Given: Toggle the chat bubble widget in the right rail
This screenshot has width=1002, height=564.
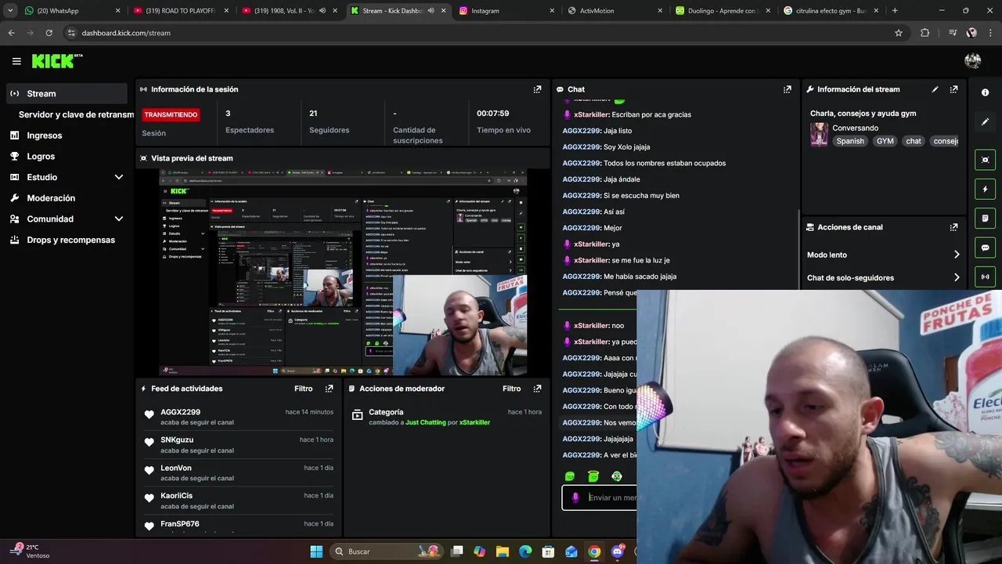Looking at the screenshot, I should (x=985, y=248).
